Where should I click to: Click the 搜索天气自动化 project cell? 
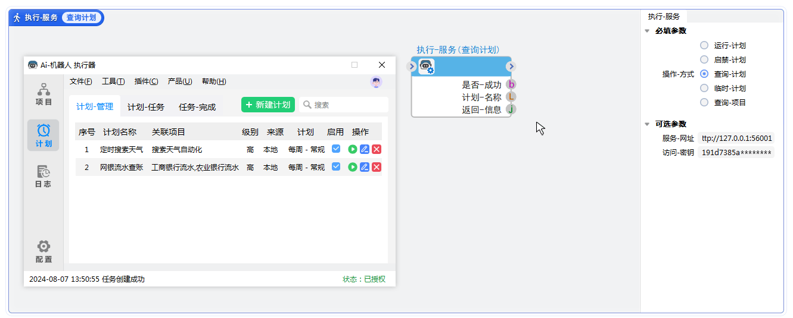tap(177, 150)
